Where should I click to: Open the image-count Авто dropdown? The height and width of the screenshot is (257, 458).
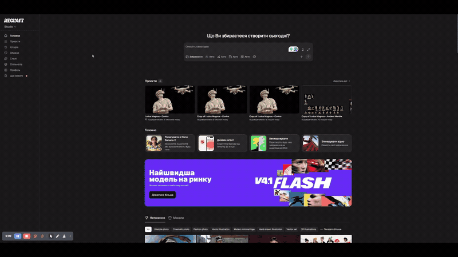coord(246,57)
